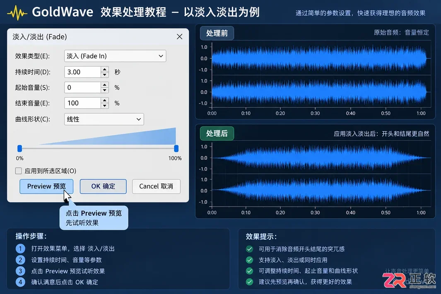
Task: Click the text 可用于消除音频开头结尾的突兀感
Action: click(x=301, y=249)
